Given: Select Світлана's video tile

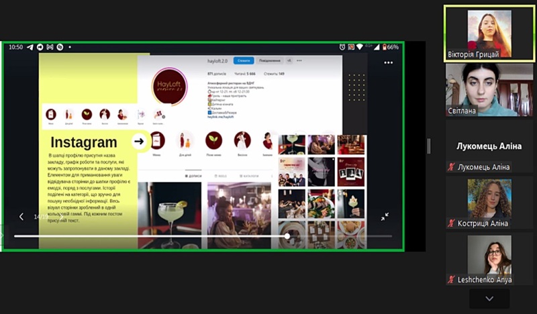Looking at the screenshot, I should point(489,90).
